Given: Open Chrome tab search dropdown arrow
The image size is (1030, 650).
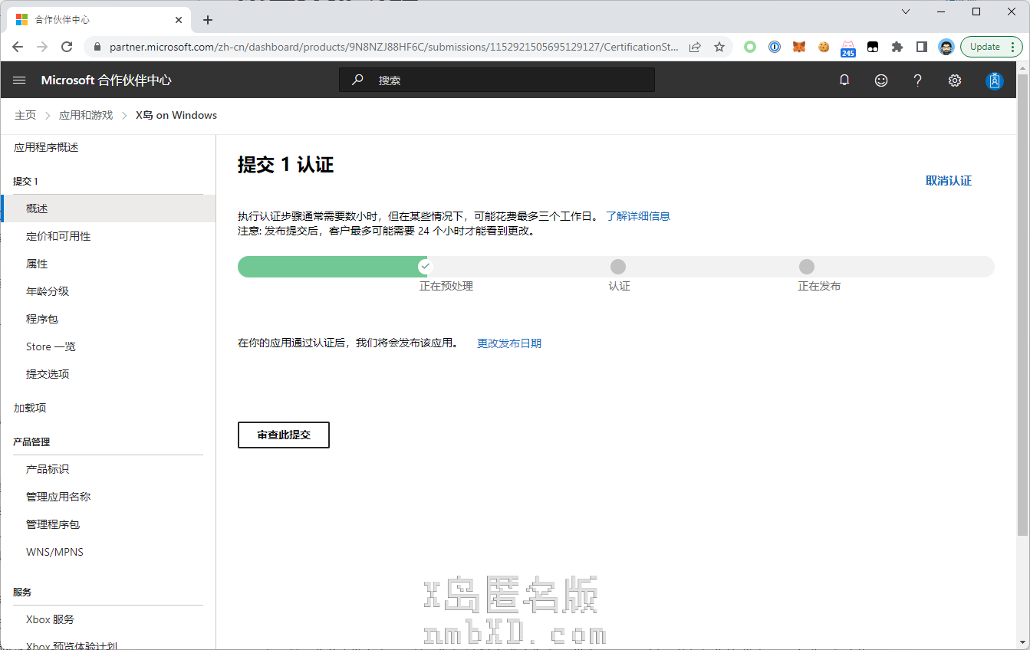Looking at the screenshot, I should point(906,12).
